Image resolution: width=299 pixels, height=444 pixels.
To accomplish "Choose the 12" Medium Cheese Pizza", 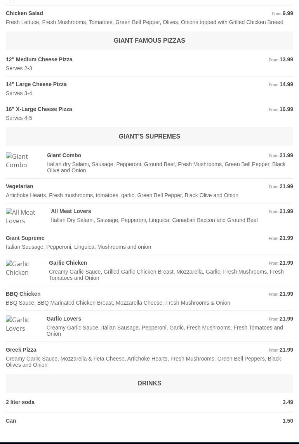I will pyautogui.click(x=39, y=59).
